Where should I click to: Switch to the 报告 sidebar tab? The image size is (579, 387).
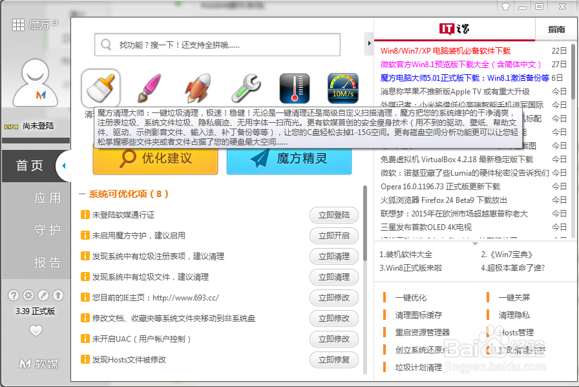click(47, 262)
